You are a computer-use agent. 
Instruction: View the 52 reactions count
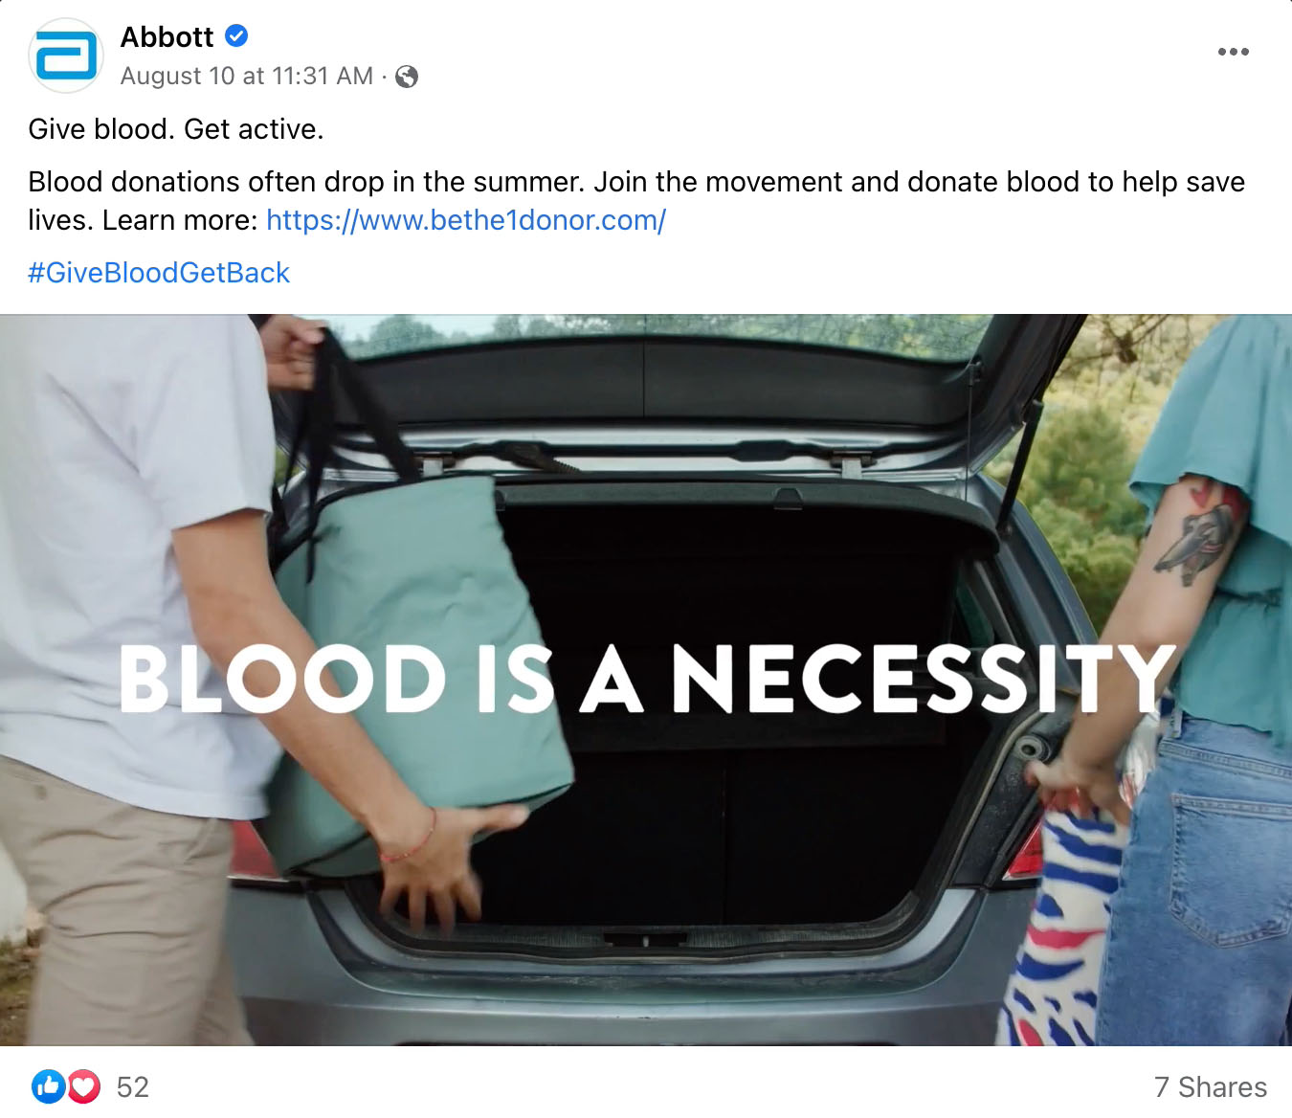pos(133,1087)
